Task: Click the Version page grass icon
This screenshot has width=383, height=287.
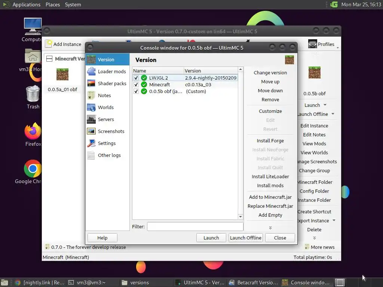Action: point(91,59)
